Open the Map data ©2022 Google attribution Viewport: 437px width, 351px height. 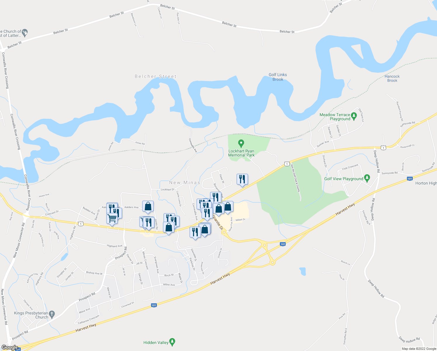click(419, 349)
